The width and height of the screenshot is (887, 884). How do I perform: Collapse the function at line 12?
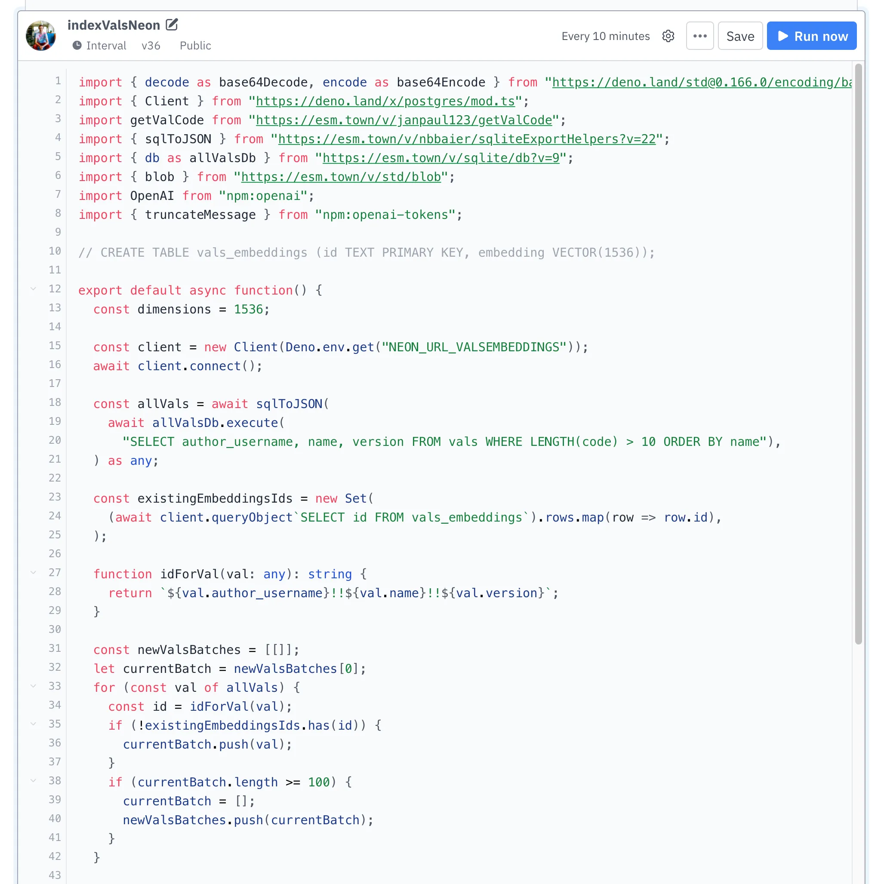click(34, 289)
